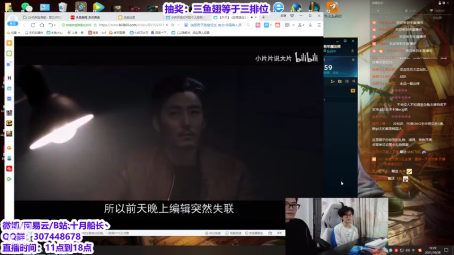Switch to the 历史记录 tab
Image resolution: width=454 pixels, height=255 pixels.
[138, 18]
